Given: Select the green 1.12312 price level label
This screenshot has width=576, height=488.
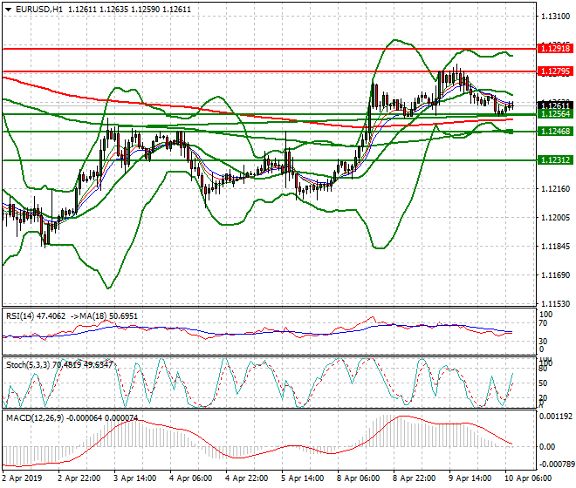Looking at the screenshot, I should tap(555, 159).
